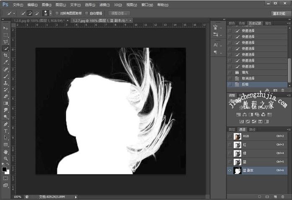Screen dimensions: 292x200
Task: Enable 自动增强 checkbox
Action: pyautogui.click(x=87, y=13)
